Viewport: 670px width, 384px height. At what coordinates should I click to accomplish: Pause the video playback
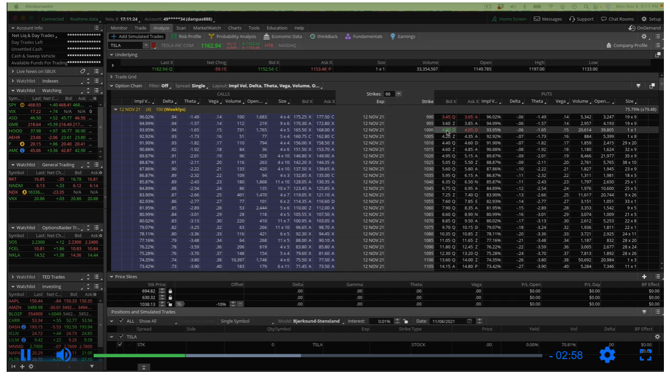coord(25,354)
